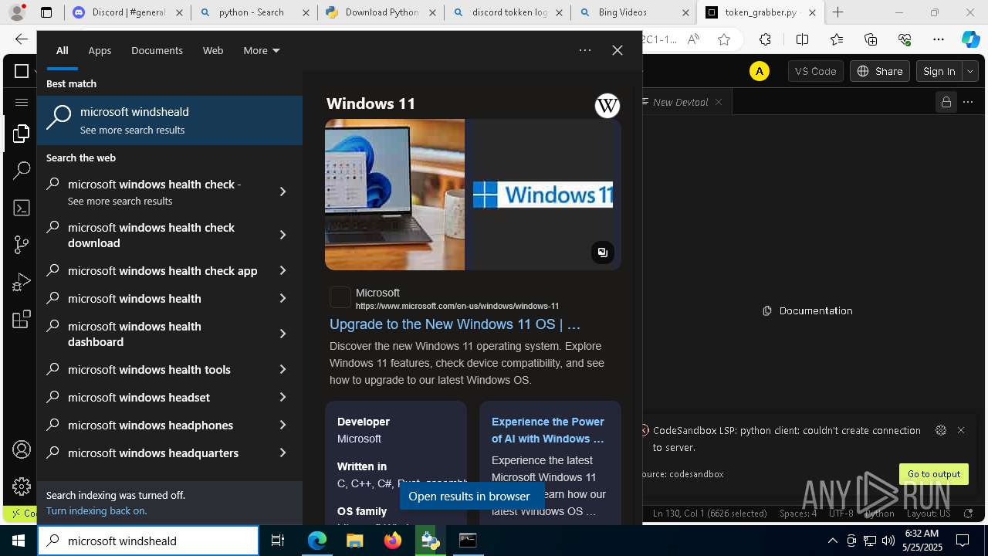Select the Apps search filter tab

100,50
